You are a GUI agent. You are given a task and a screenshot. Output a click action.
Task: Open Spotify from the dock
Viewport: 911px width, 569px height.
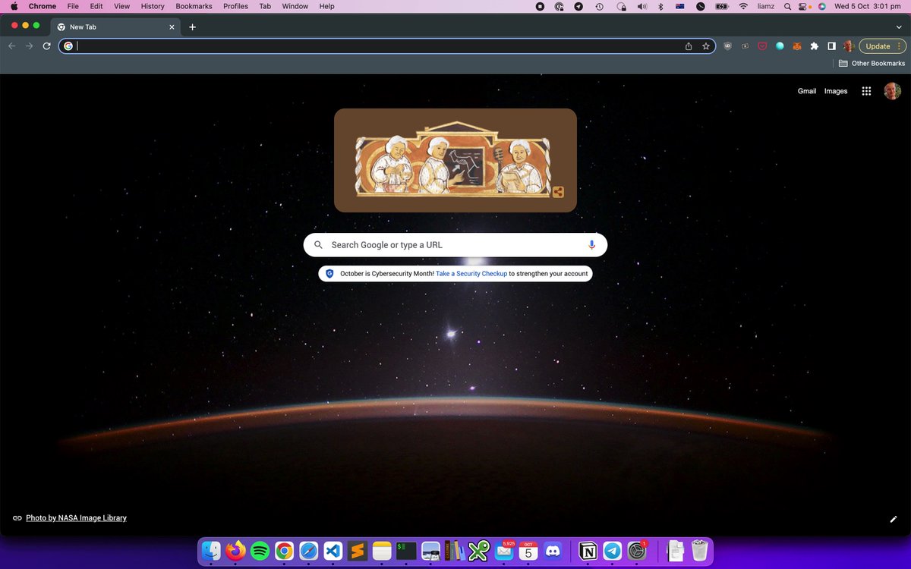(x=260, y=550)
